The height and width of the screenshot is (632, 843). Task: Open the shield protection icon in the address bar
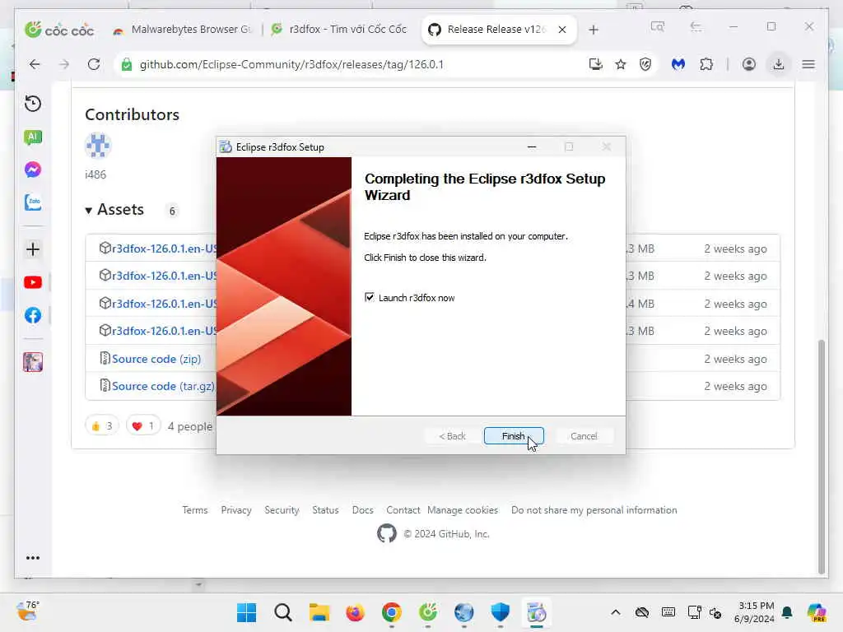click(x=645, y=64)
